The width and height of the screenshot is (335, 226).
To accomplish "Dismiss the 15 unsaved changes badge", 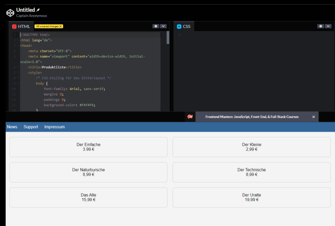I will click(x=61, y=26).
